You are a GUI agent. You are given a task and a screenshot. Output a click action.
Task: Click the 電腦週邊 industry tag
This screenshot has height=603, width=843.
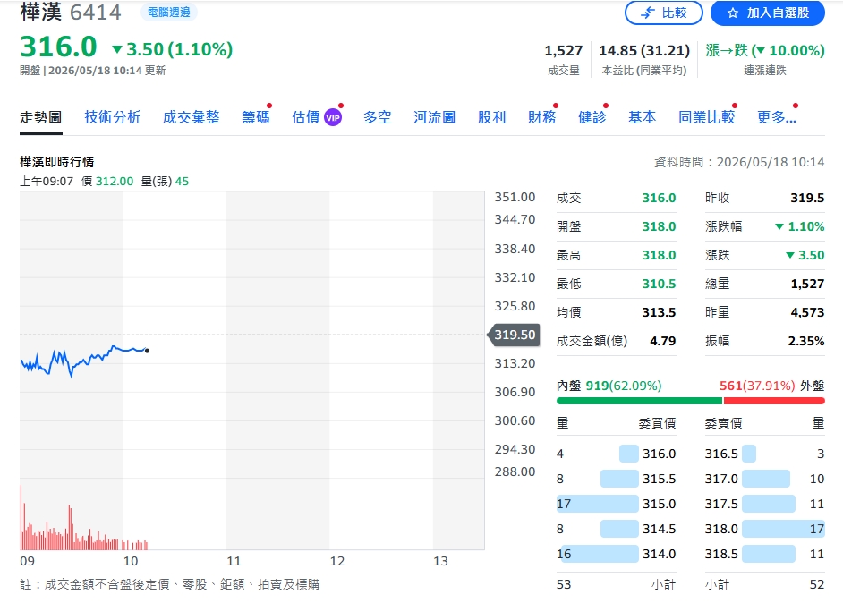click(169, 12)
